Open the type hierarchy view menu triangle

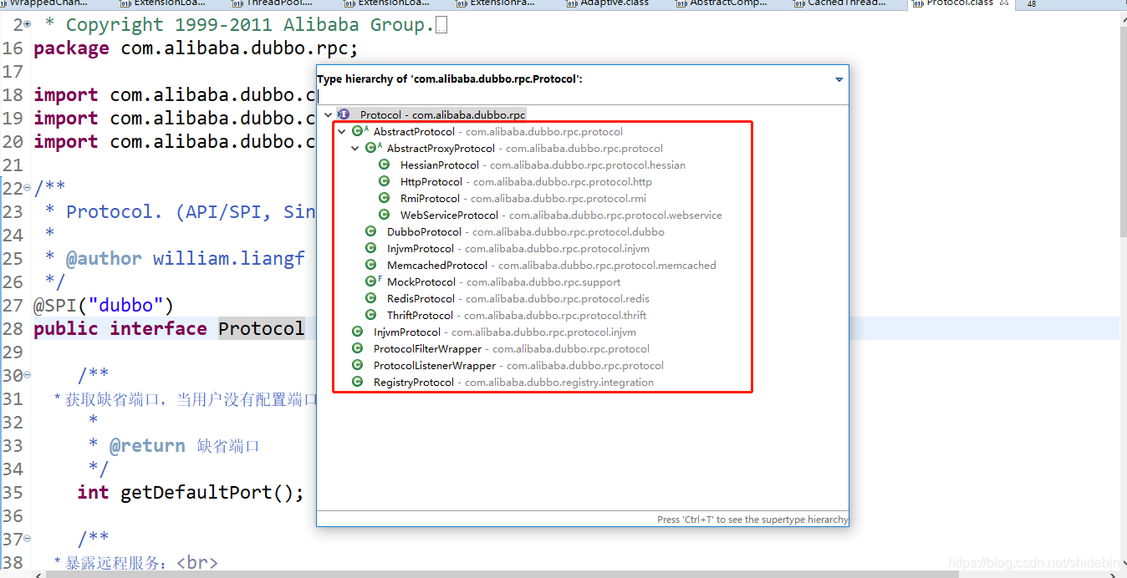tap(839, 79)
